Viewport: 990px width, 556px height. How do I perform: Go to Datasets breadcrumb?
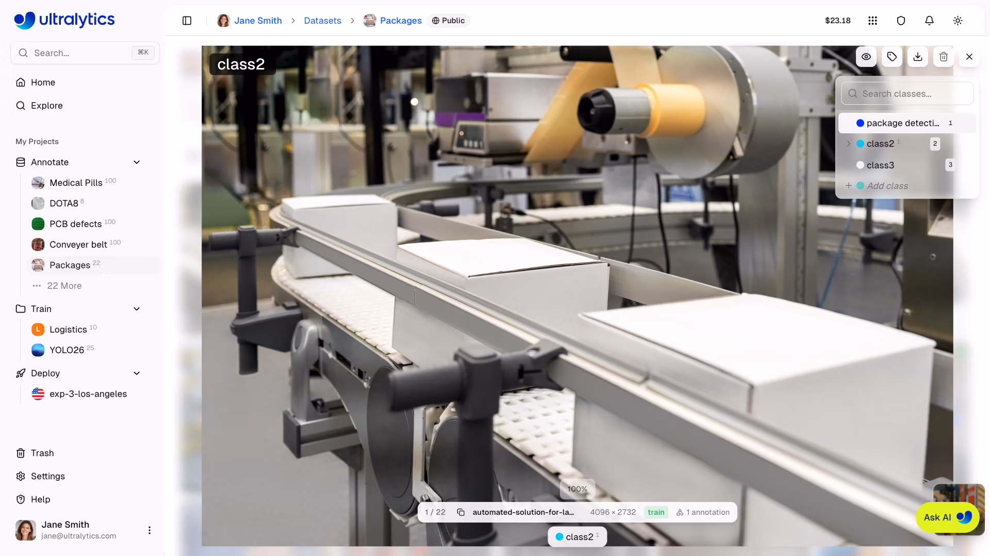(x=322, y=21)
